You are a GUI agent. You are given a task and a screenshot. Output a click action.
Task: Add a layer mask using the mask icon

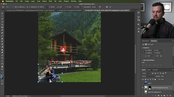tap(159, 96)
